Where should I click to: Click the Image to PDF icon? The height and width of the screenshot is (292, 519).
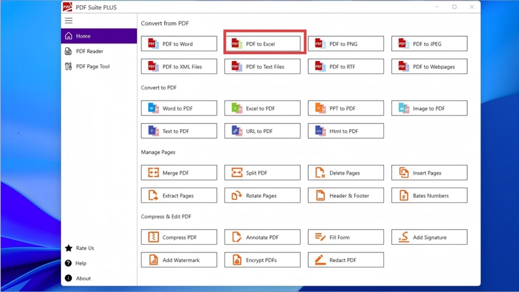[x=404, y=108]
